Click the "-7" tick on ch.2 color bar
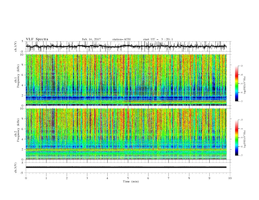This screenshot has height=200, width=259. pyautogui.click(x=241, y=156)
